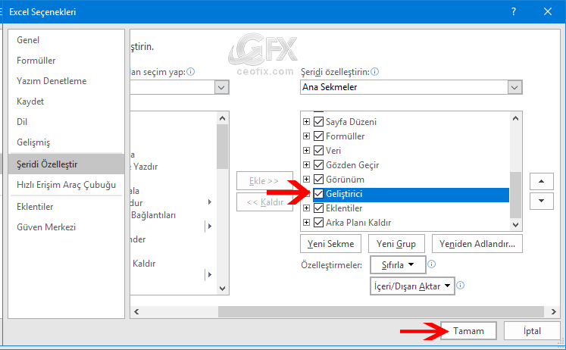The image size is (566, 350).
Task: Click info icon next to seçim yap label
Action: (x=191, y=72)
